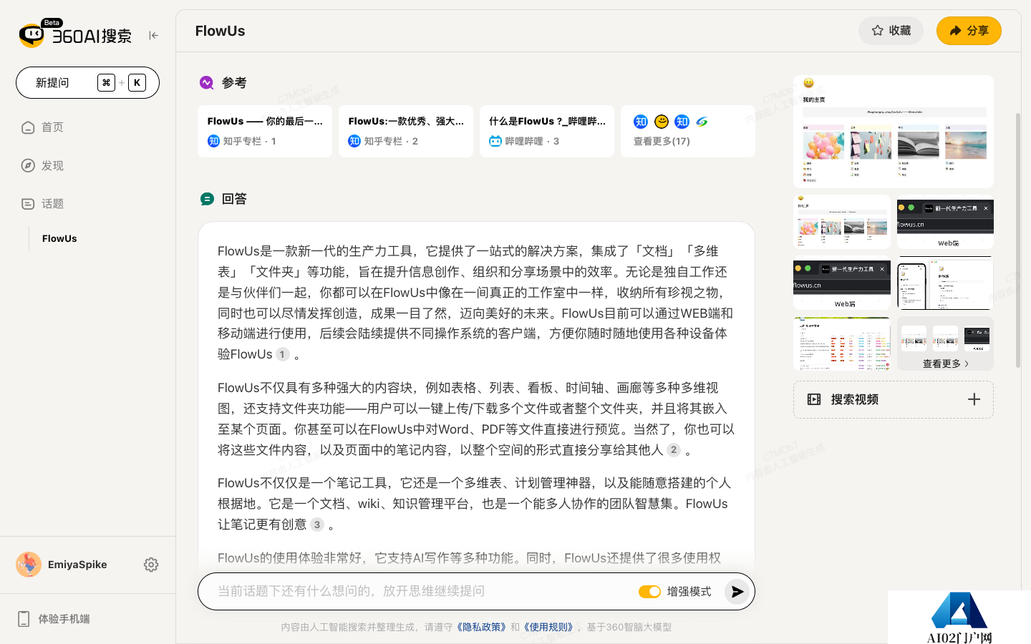
Task: Open reference card FlowUs:一款优秀、强大…
Action: tap(406, 131)
